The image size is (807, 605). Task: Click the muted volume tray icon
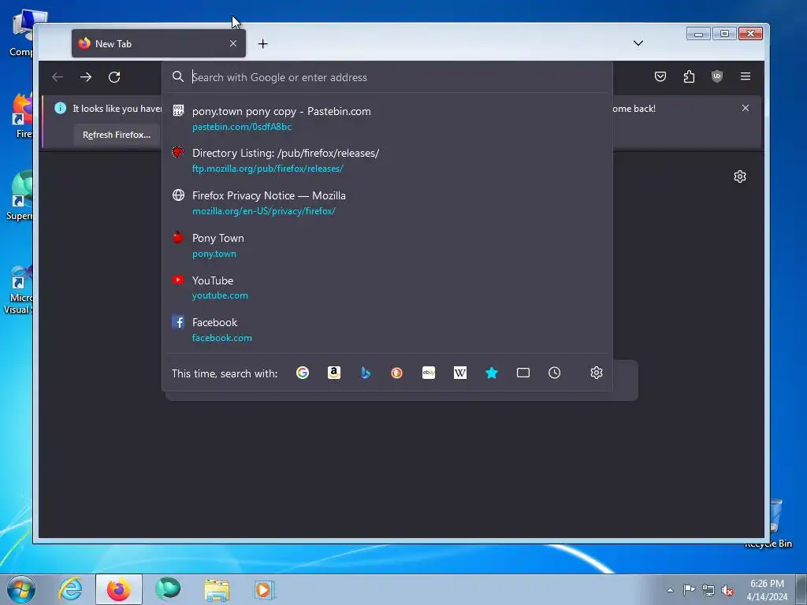pyautogui.click(x=727, y=590)
